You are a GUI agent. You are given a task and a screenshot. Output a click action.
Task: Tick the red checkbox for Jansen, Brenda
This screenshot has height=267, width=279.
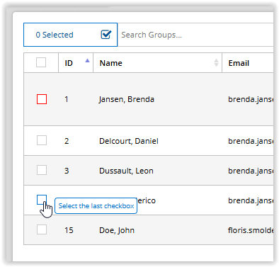pyautogui.click(x=42, y=99)
